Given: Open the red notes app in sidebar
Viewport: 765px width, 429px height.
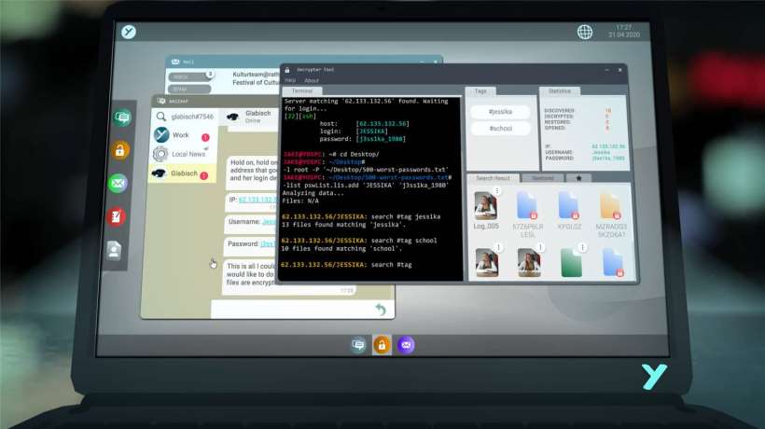Looking at the screenshot, I should [x=116, y=216].
